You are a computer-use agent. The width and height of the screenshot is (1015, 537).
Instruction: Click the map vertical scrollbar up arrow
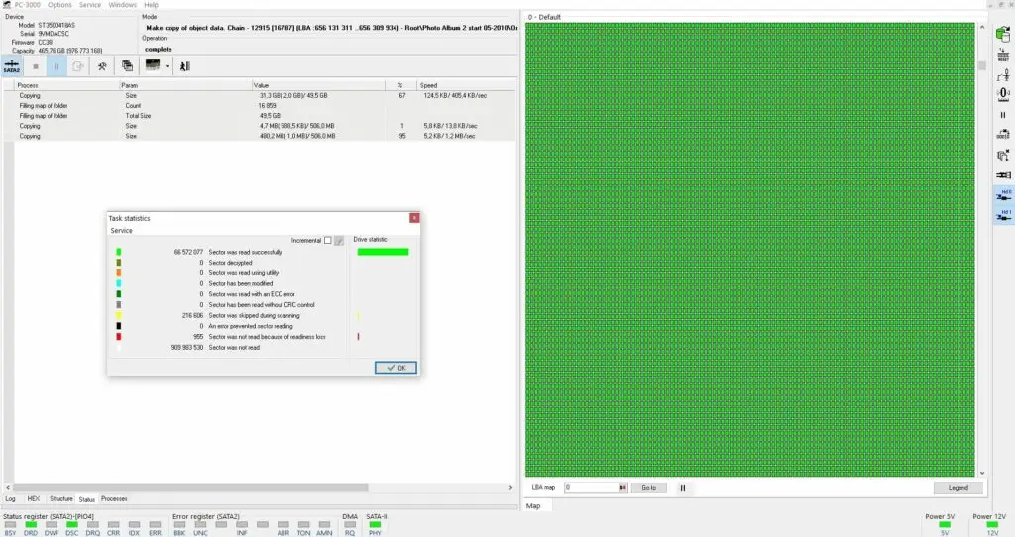coord(982,27)
